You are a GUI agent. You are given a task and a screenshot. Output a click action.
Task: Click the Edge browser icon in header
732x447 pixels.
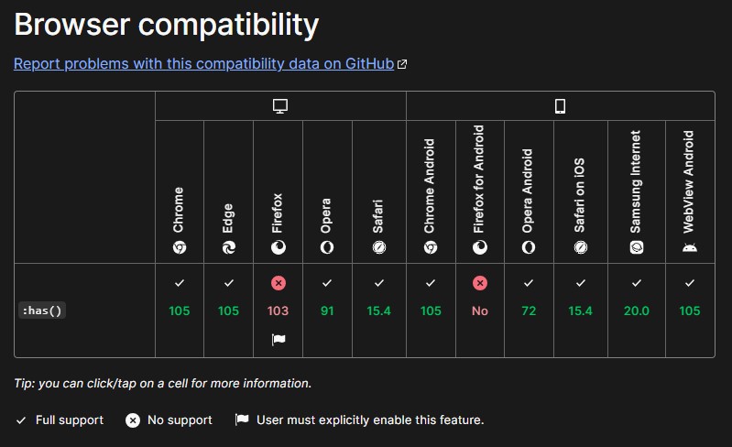pyautogui.click(x=228, y=247)
